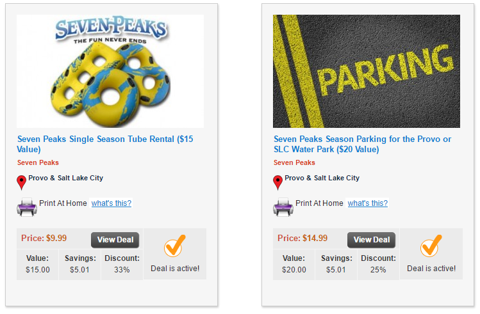The image size is (480, 314).
Task: Click the printer icon in parking card
Action: [283, 207]
